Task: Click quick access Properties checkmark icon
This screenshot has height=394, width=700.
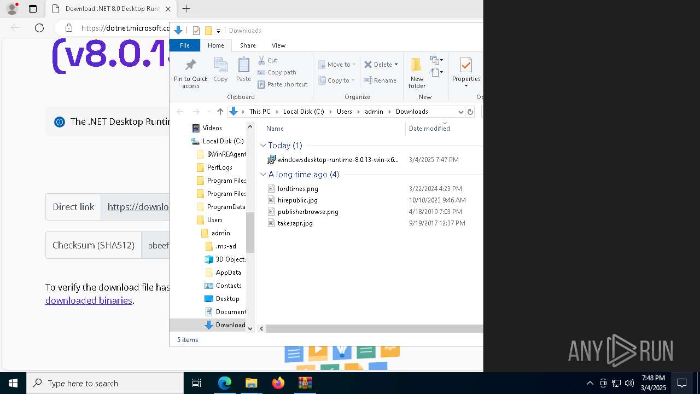Action: click(x=196, y=31)
